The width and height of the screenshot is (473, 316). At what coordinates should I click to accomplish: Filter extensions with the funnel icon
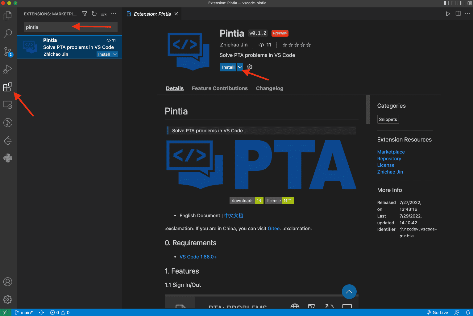(85, 14)
